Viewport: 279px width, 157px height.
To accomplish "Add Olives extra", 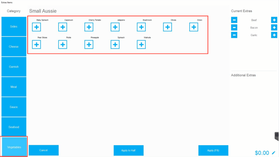I will coord(167,27).
